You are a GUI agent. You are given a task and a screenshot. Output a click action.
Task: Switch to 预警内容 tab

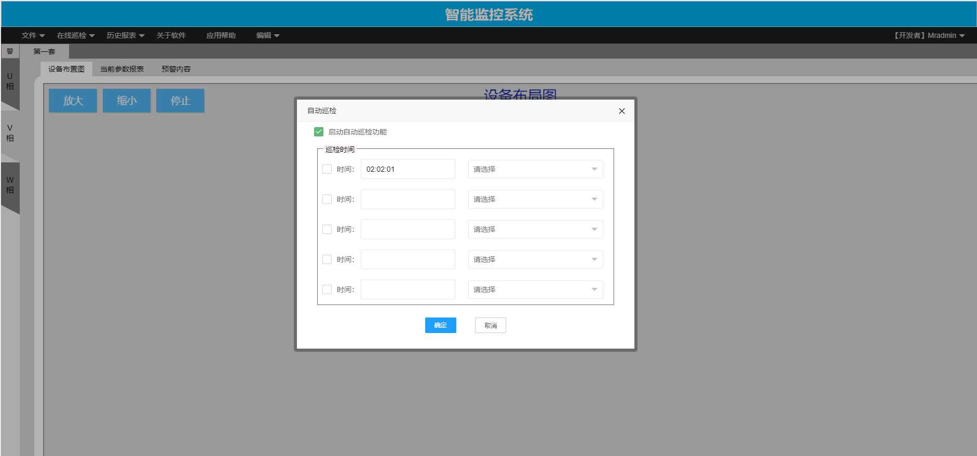pyautogui.click(x=176, y=69)
